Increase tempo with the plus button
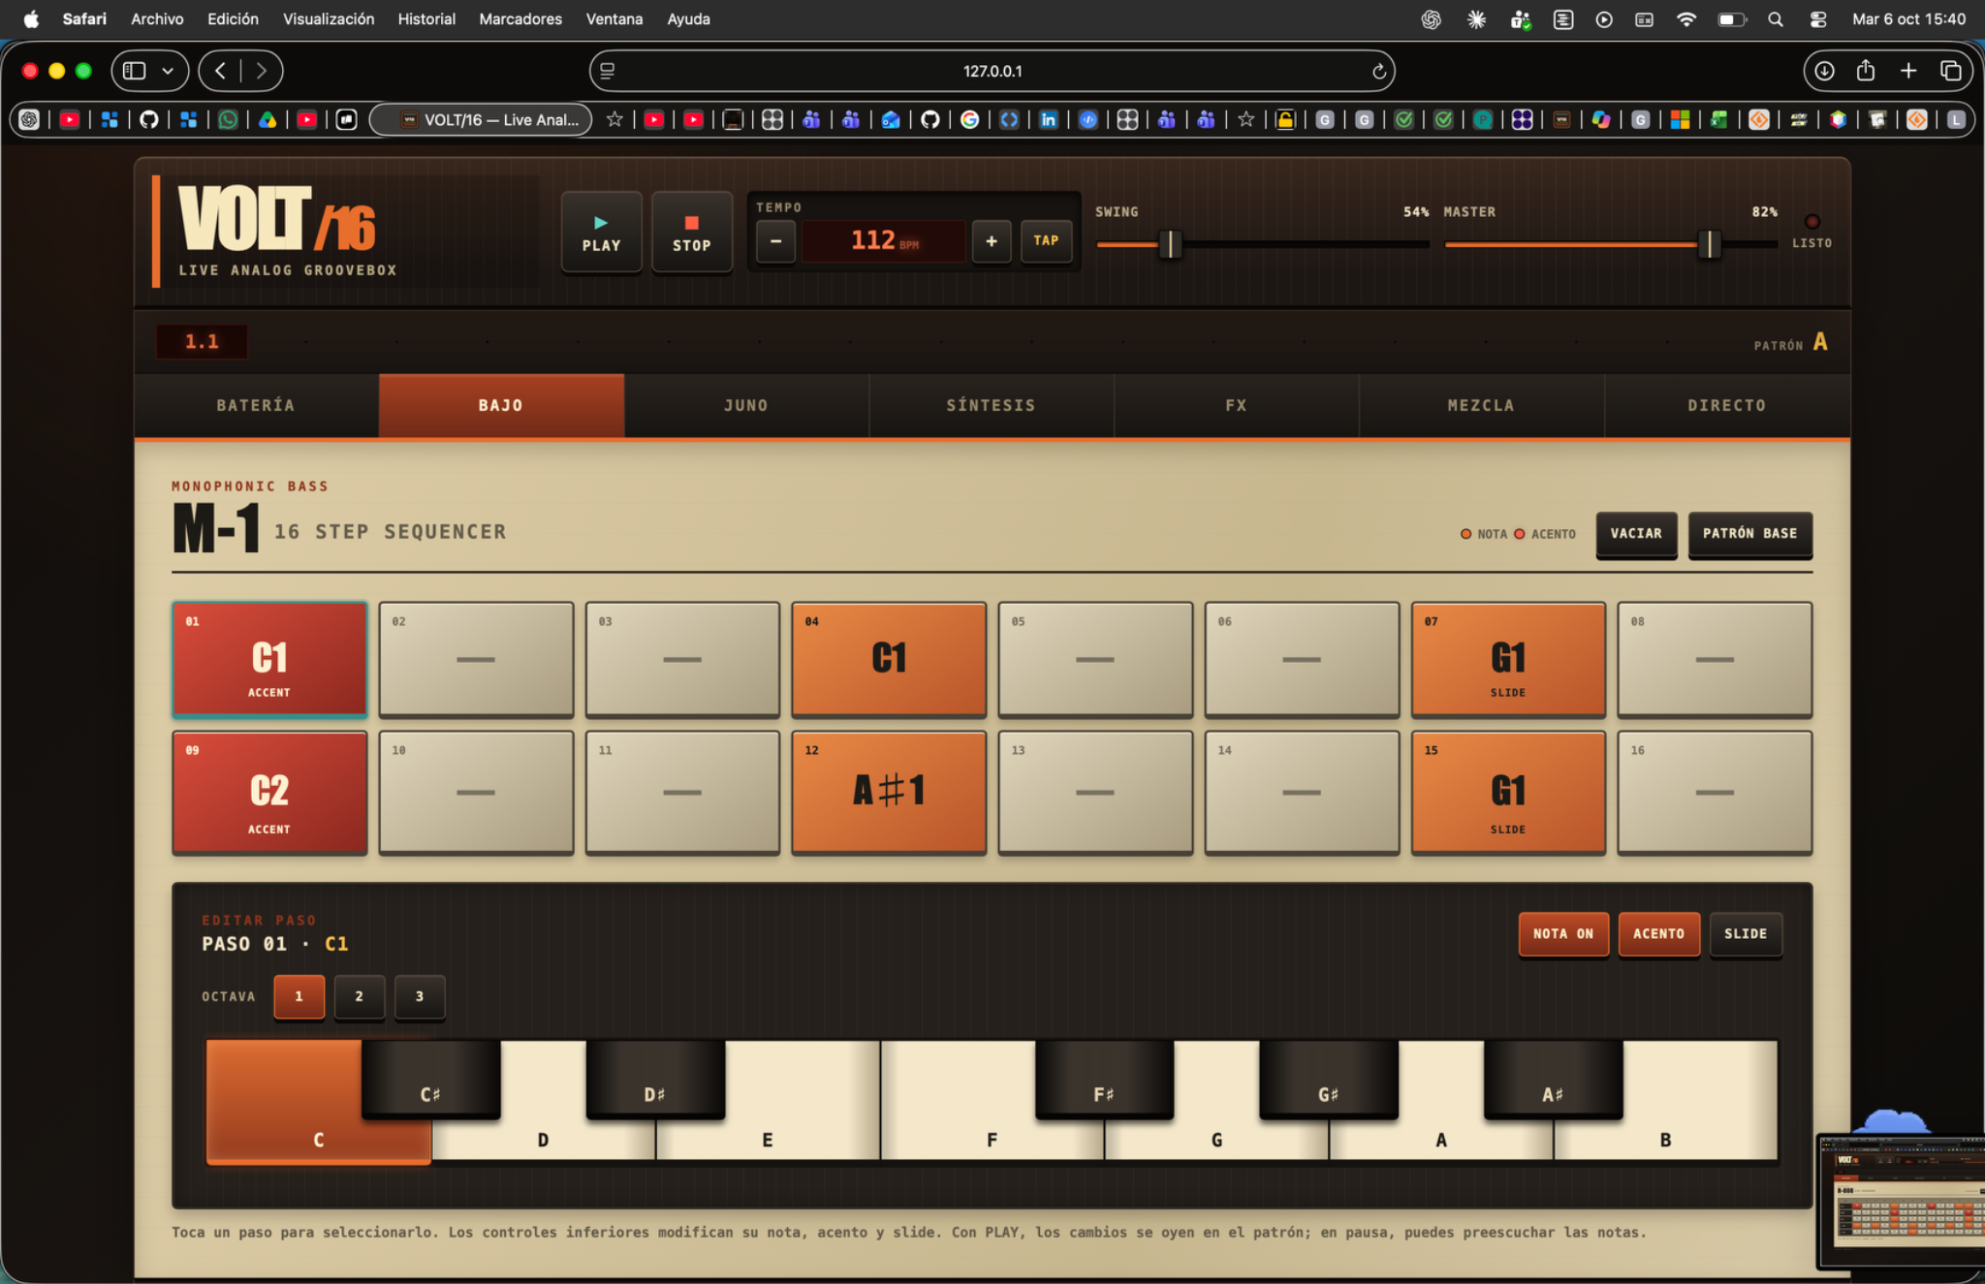This screenshot has width=1985, height=1284. pyautogui.click(x=992, y=241)
